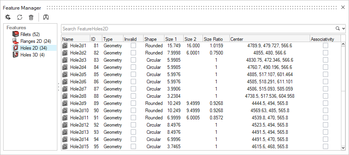Select the Fillets (52) feature category

(x=26, y=34)
